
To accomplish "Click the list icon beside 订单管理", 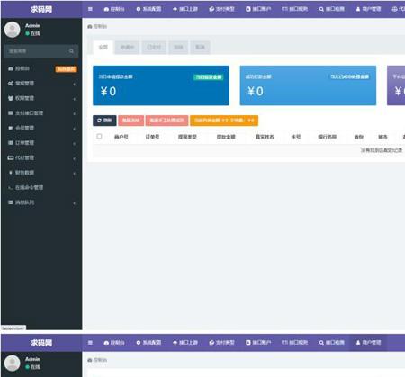I will (x=11, y=143).
